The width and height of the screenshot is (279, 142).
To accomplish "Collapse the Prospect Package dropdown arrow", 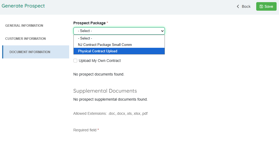I will click(x=162, y=31).
